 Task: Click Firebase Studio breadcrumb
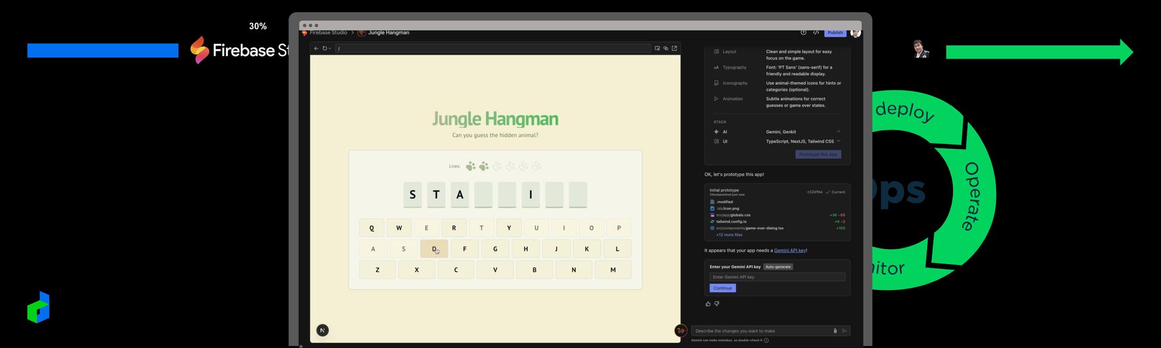pyautogui.click(x=328, y=33)
